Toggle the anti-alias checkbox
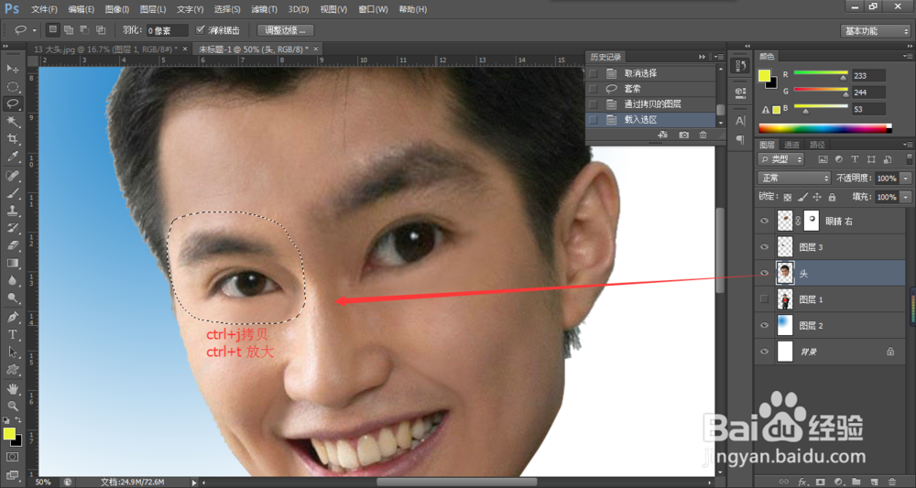This screenshot has width=916, height=488. [x=201, y=30]
